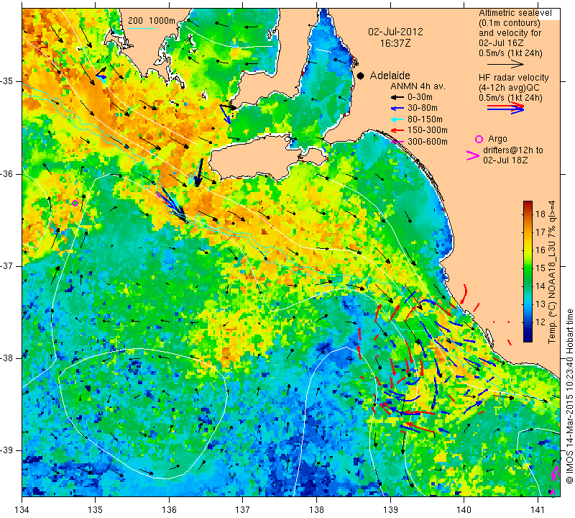Click the 'HF radar velocity' heading text
Screen dimensions: 575x518
tap(514, 78)
